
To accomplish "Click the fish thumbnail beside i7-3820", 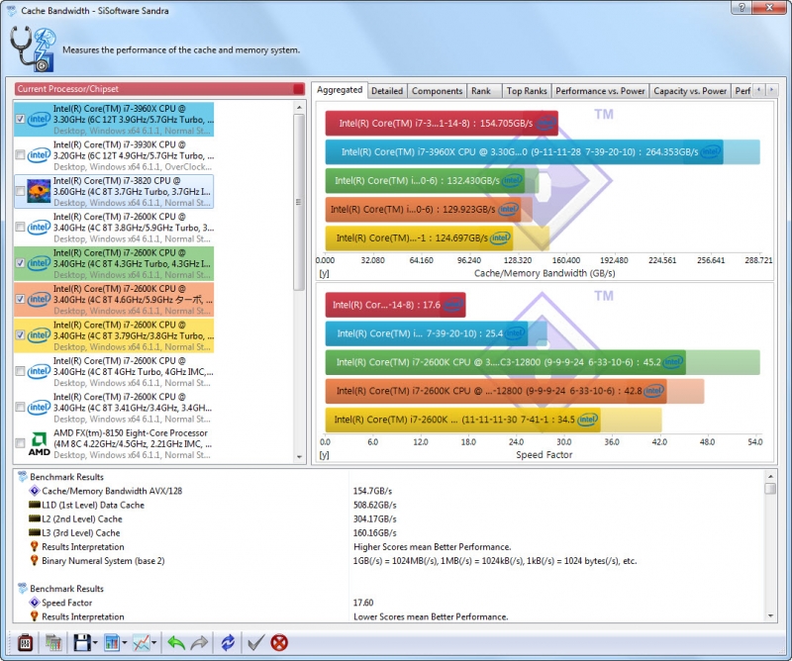I will [x=39, y=191].
